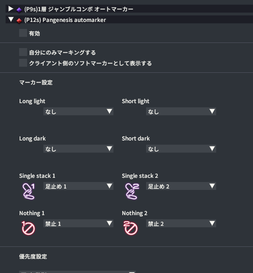This screenshot has height=273, width=253.
Task: Open the 禁止 1 marker dropdown
Action: tap(78, 224)
